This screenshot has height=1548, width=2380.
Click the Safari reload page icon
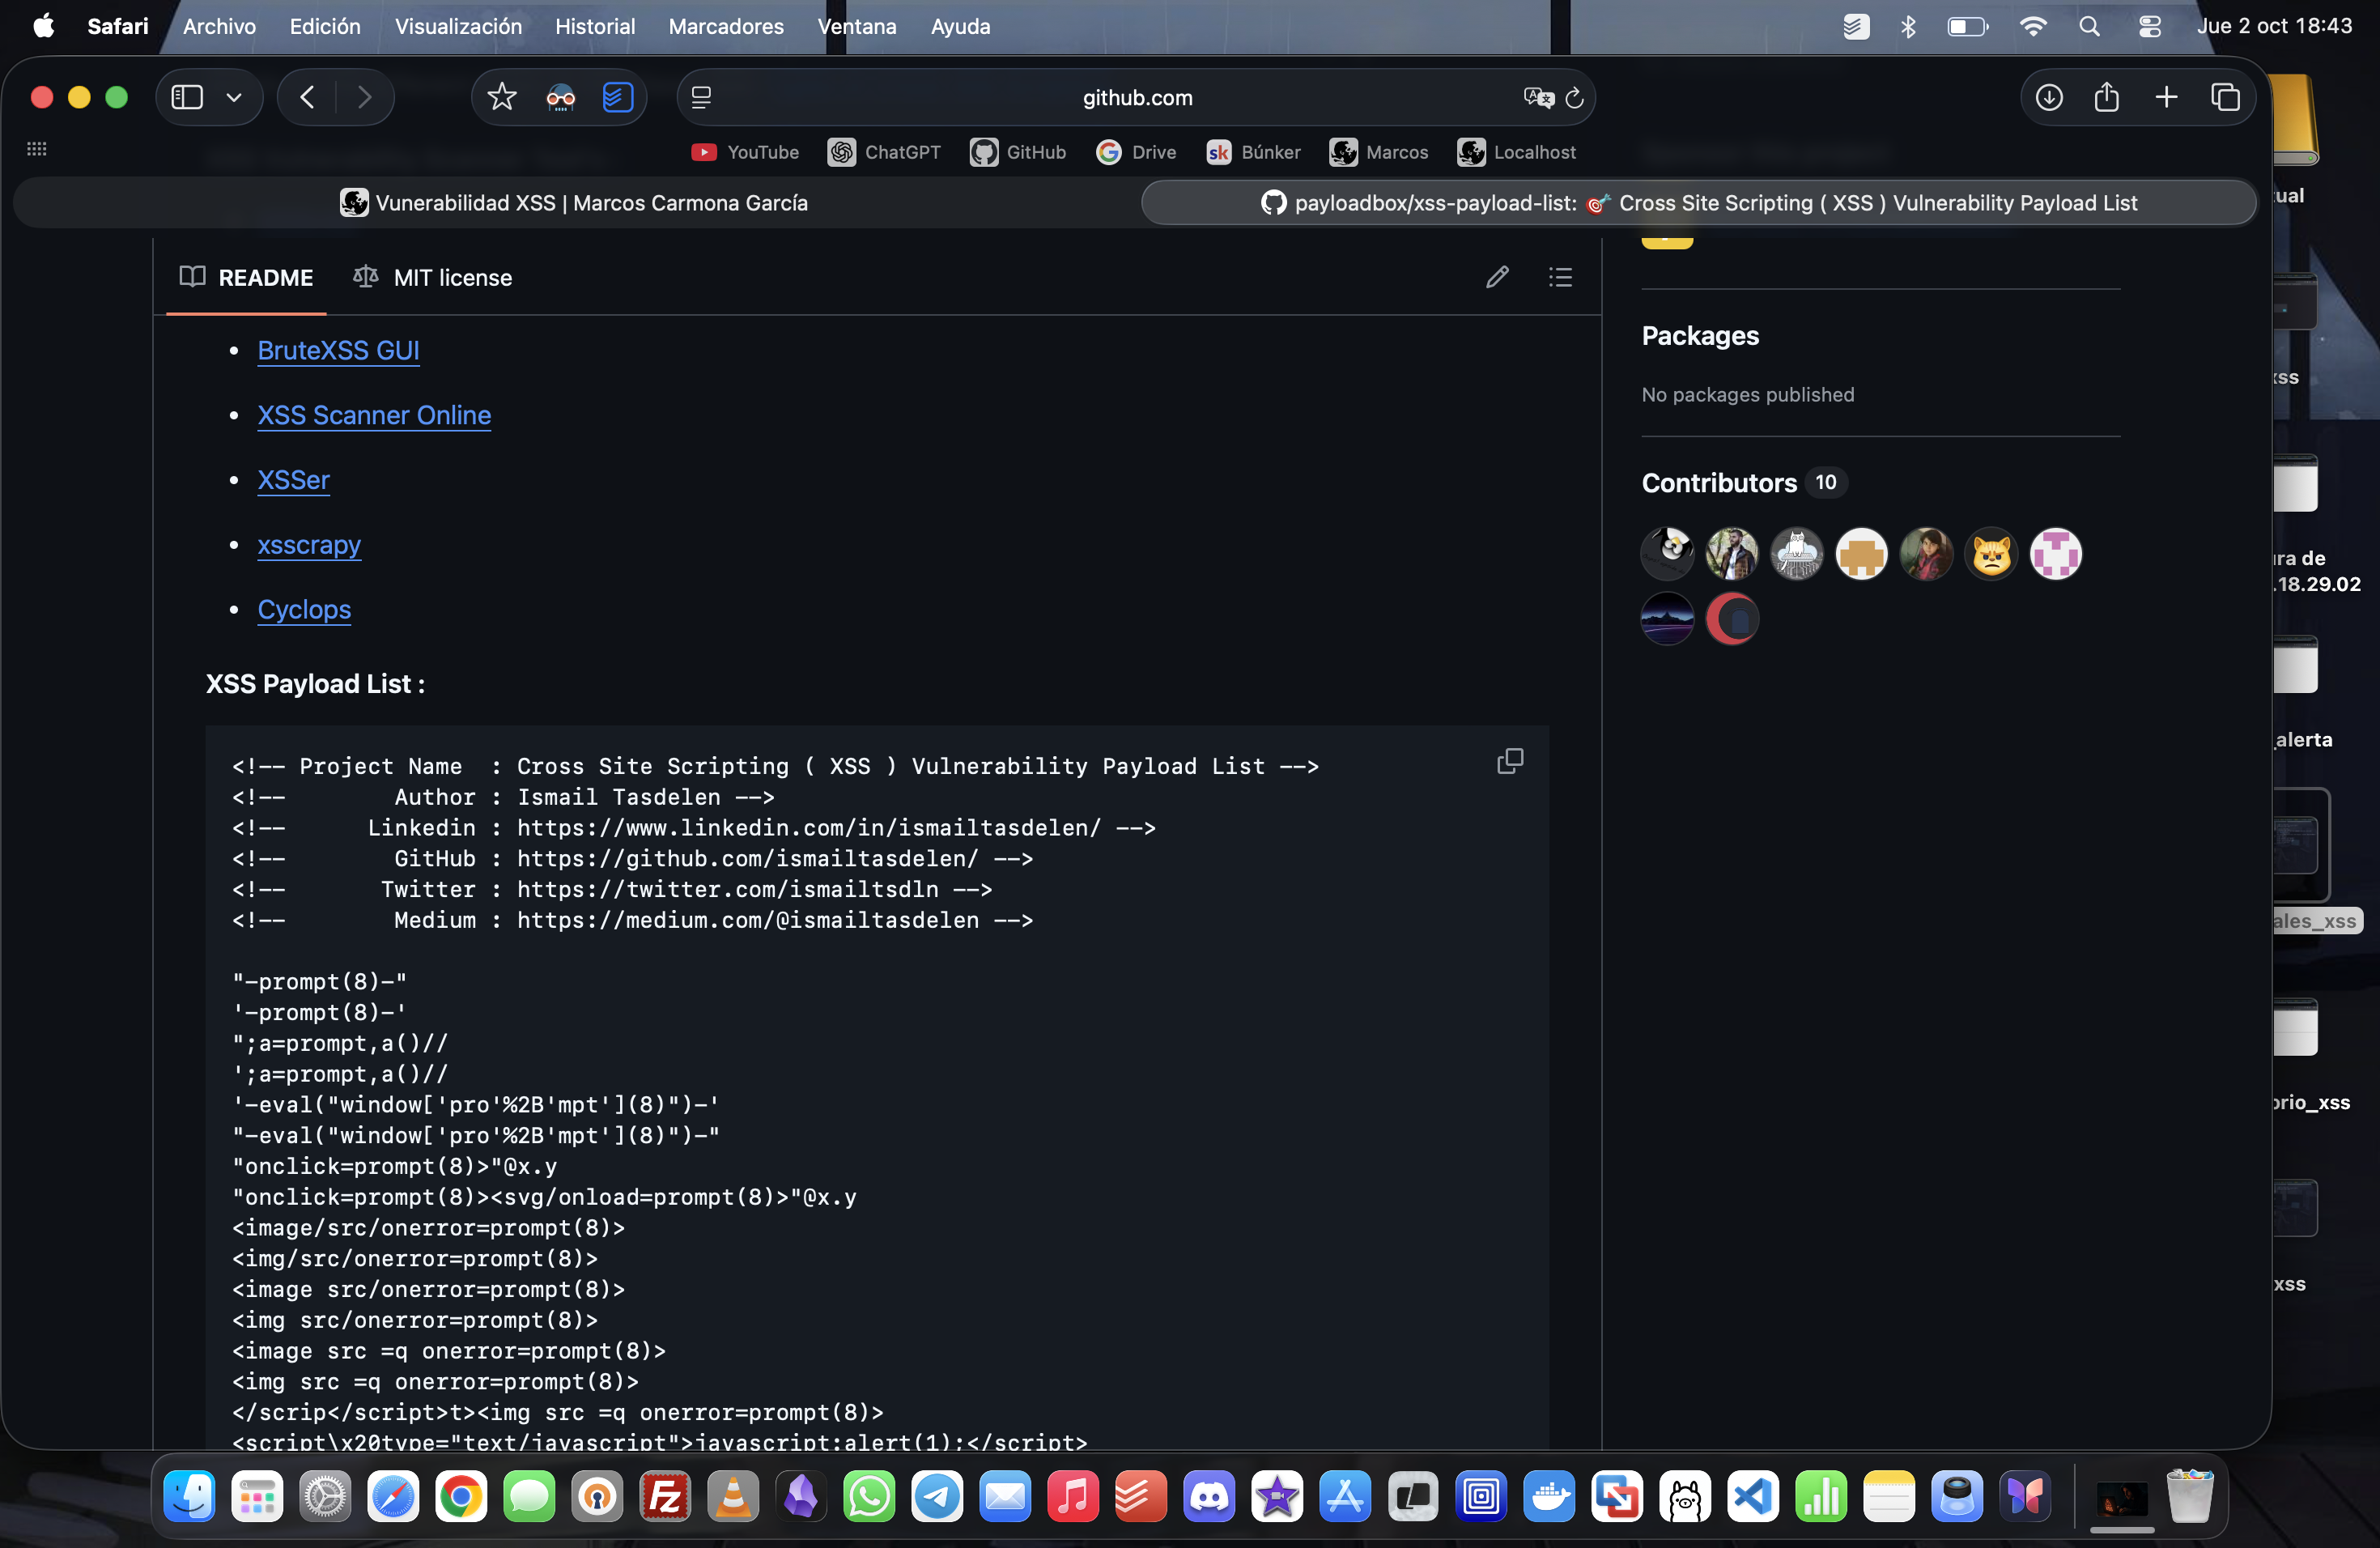pos(1574,97)
